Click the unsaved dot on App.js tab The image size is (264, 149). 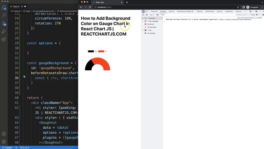[25, 7]
